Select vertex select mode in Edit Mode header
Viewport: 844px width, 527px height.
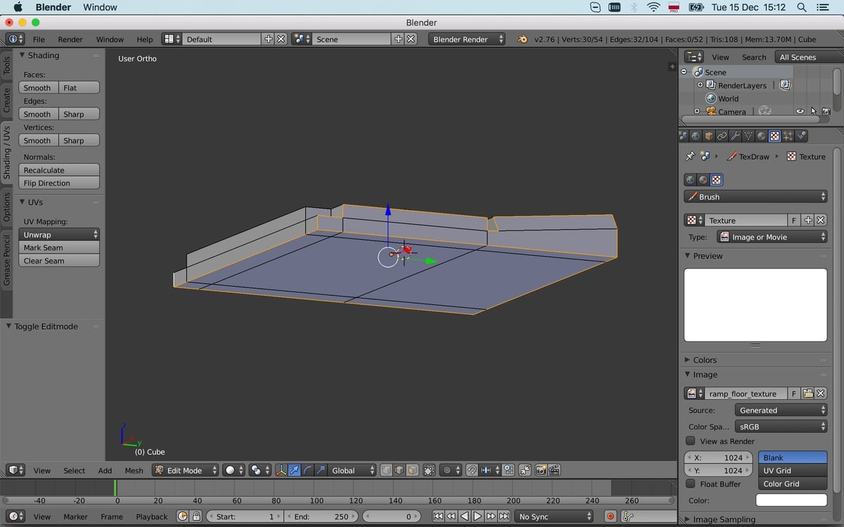point(385,469)
